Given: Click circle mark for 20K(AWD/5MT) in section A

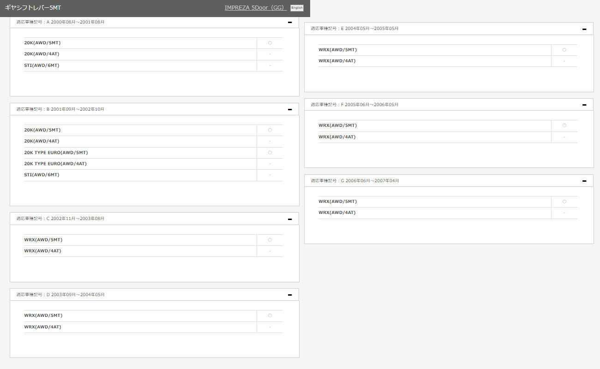Looking at the screenshot, I should coord(270,43).
